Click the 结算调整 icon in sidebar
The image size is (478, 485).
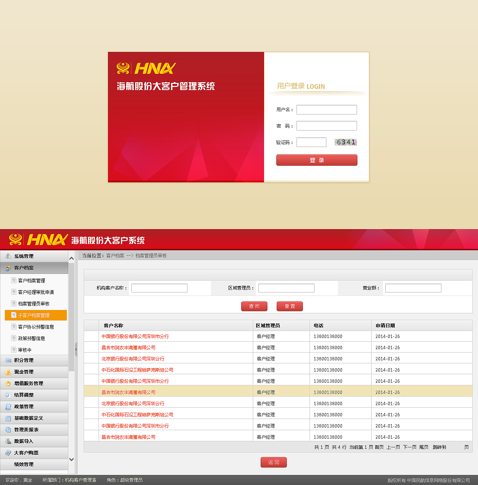[x=8, y=395]
